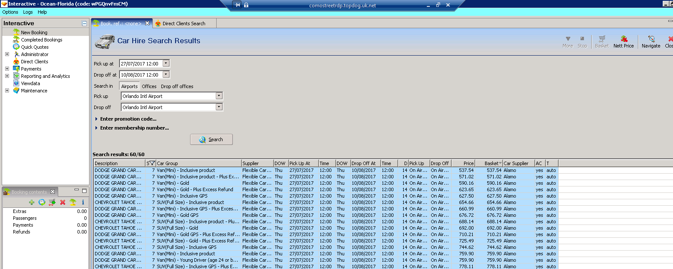The width and height of the screenshot is (673, 269).
Task: Switch to the Direct Clients Search tab
Action: click(184, 24)
